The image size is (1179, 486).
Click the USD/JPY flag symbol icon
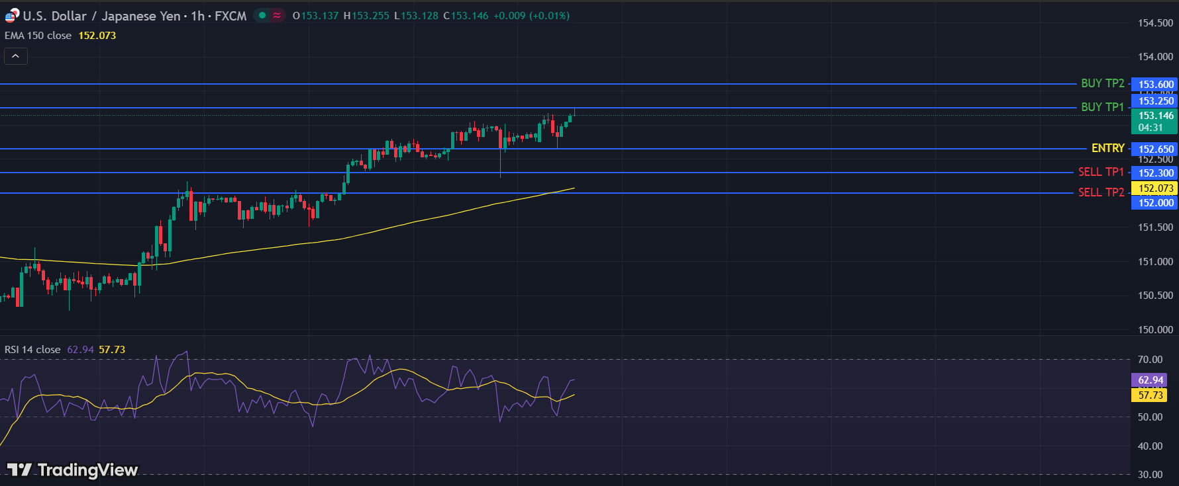[12, 15]
